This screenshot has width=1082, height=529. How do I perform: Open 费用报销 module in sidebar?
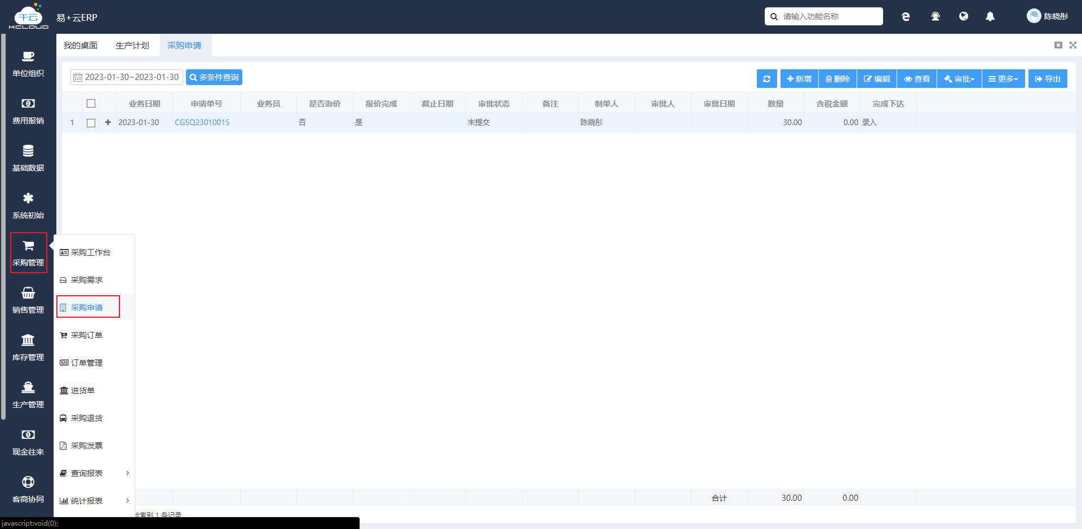coord(28,112)
